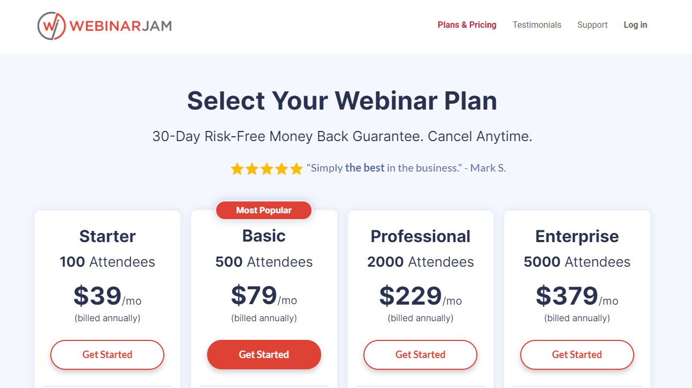This screenshot has height=388, width=692.
Task: Click the $229/mo Professional price
Action: [x=421, y=296]
